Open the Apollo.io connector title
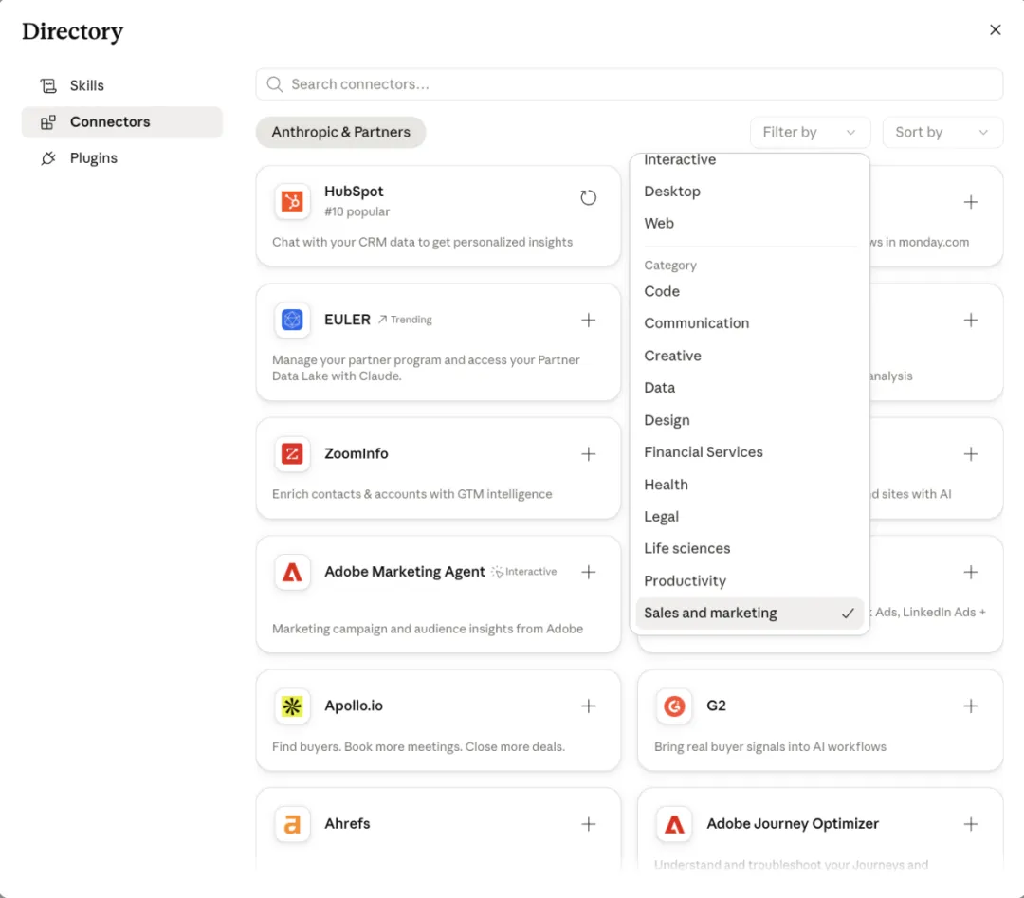This screenshot has height=898, width=1024. click(x=354, y=706)
